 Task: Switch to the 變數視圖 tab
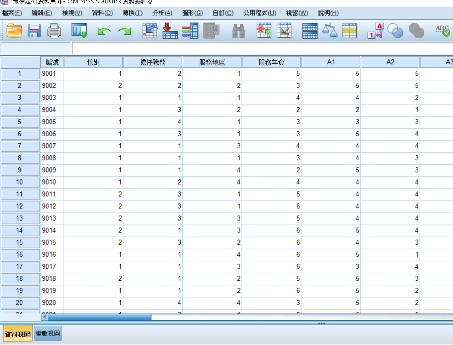coord(48,333)
